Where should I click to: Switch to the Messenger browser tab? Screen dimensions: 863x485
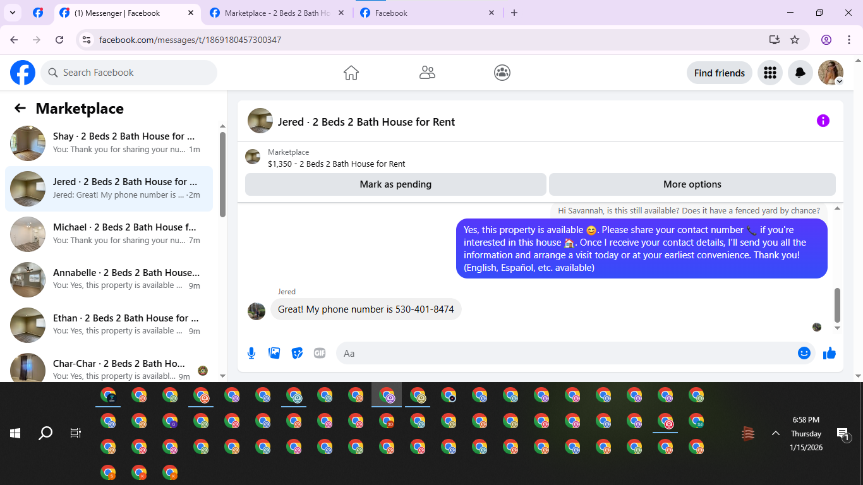pyautogui.click(x=128, y=13)
